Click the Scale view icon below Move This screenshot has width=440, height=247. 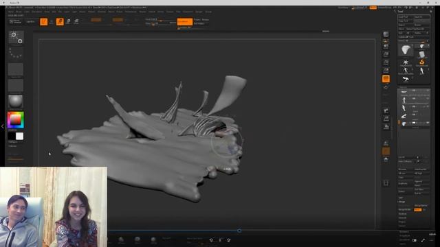[x=386, y=160]
